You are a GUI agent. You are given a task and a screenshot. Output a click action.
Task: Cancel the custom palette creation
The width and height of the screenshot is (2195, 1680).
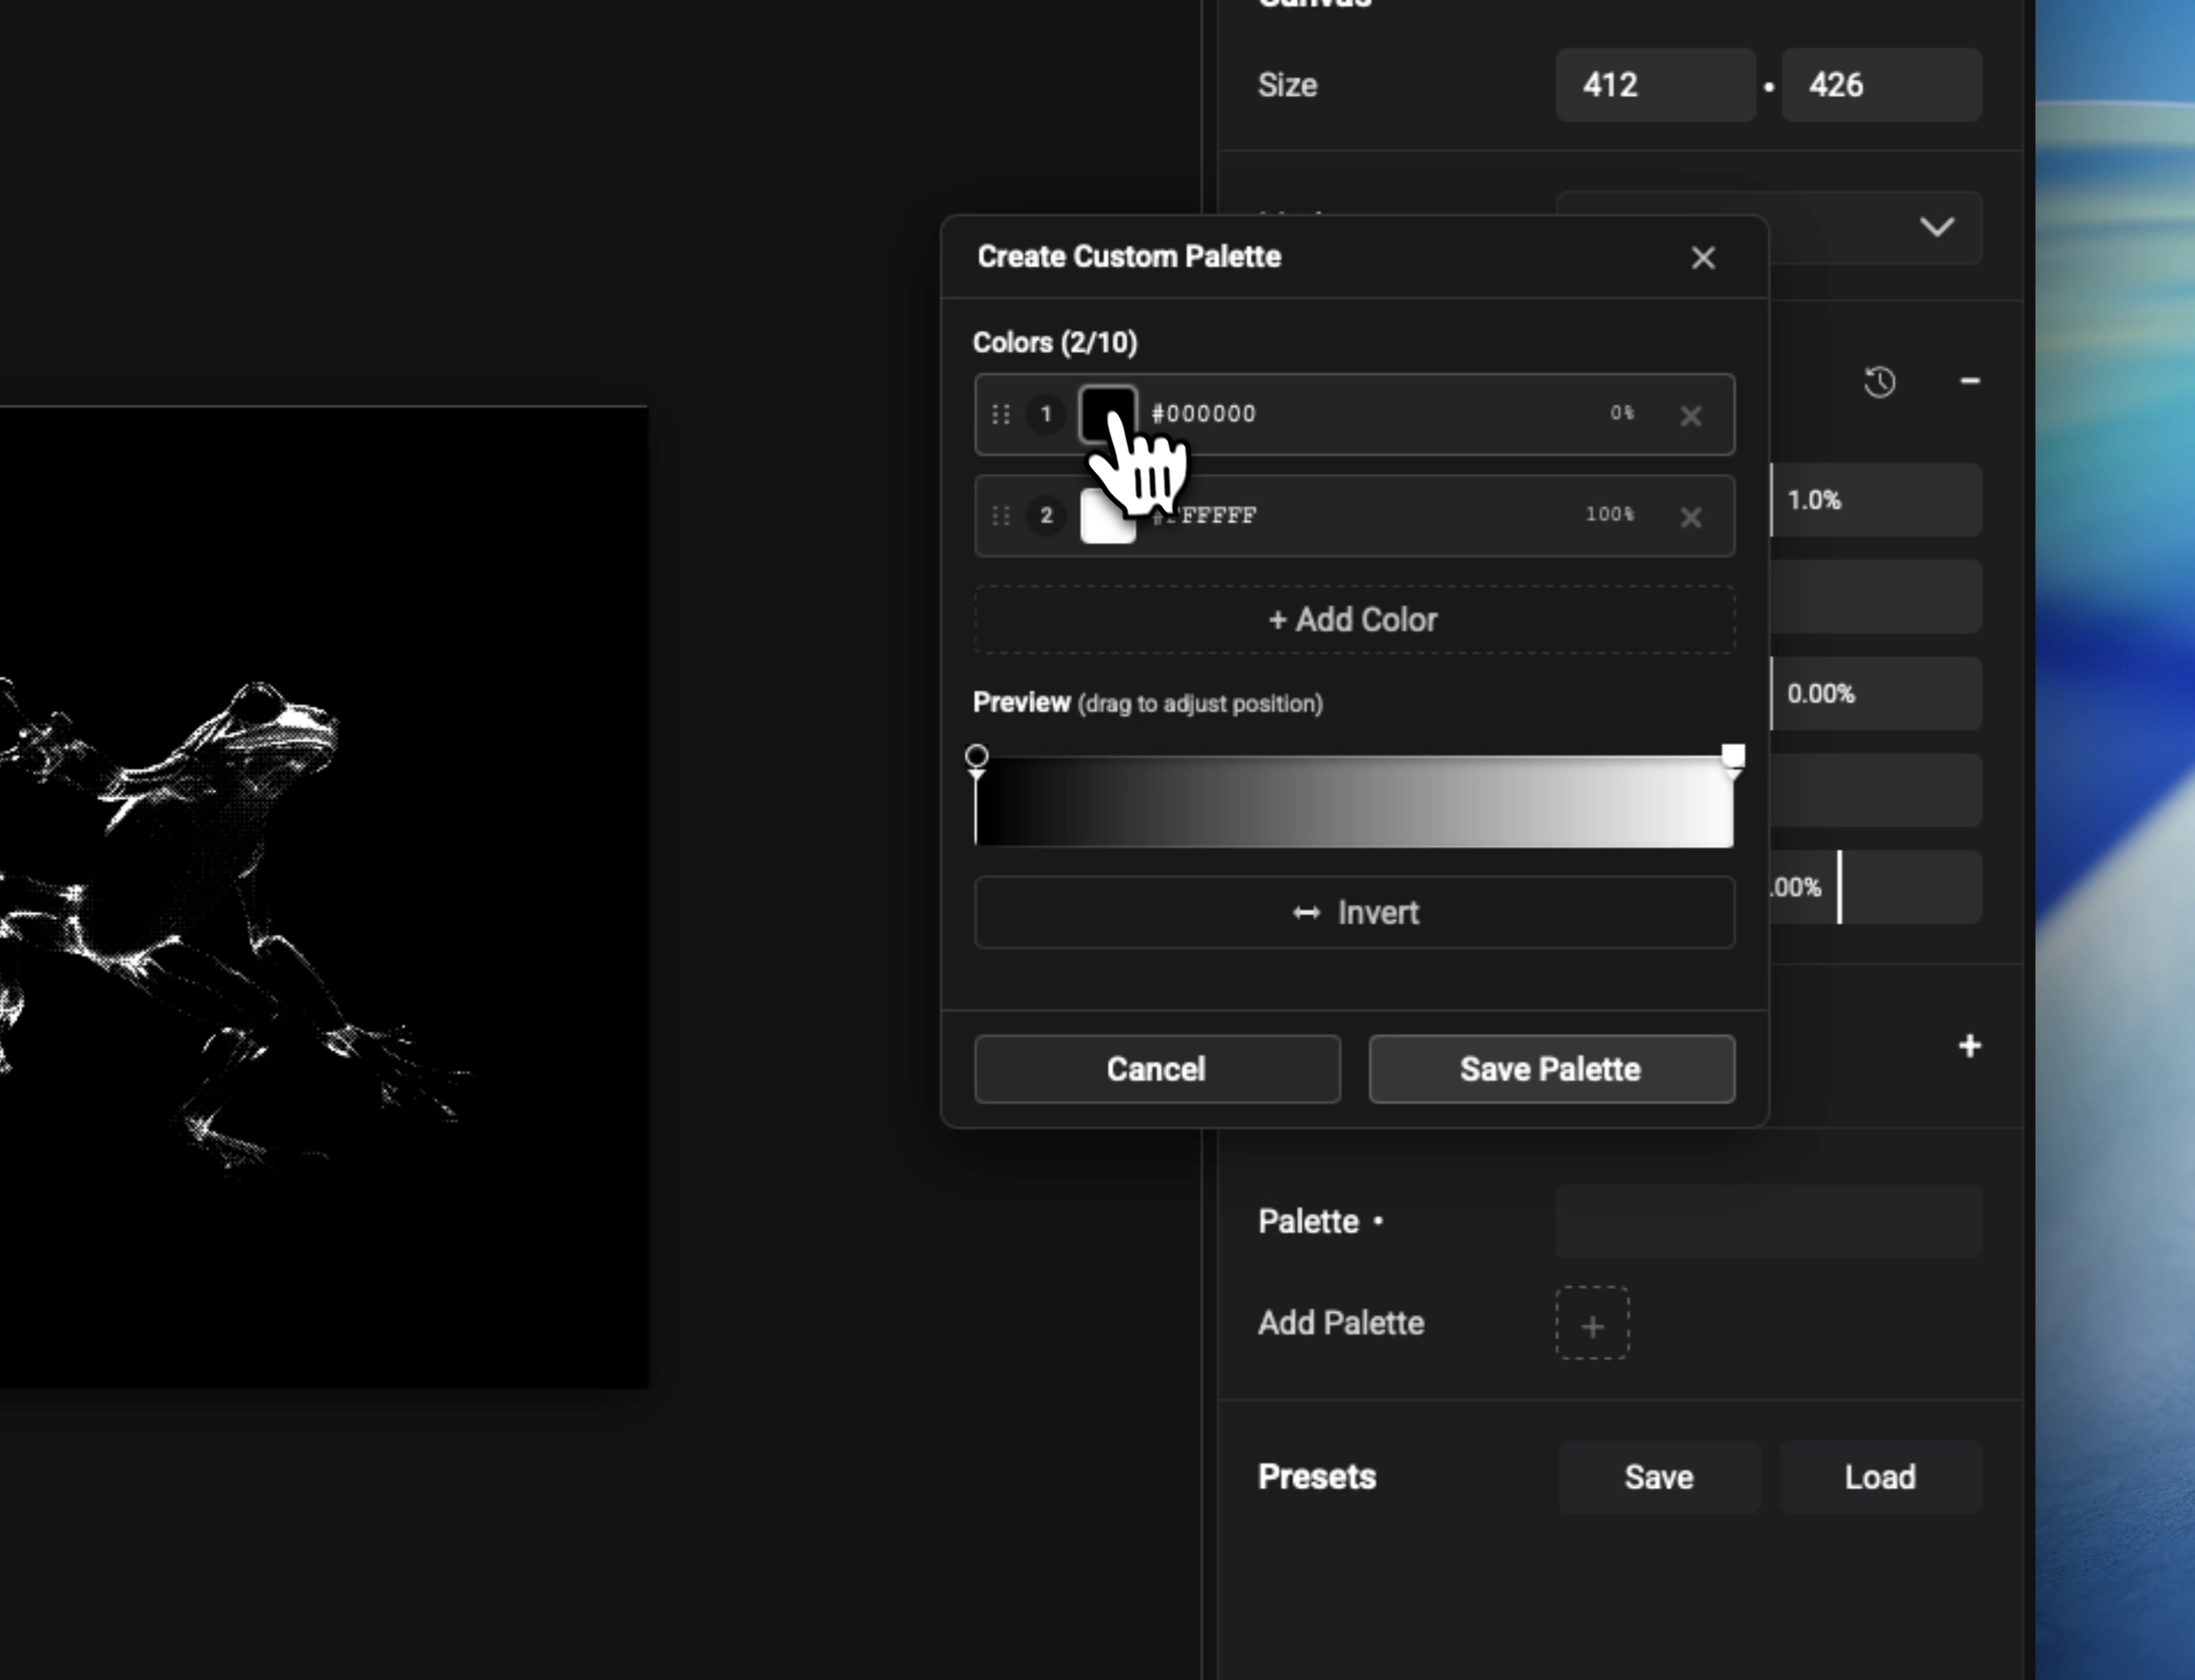1156,1069
